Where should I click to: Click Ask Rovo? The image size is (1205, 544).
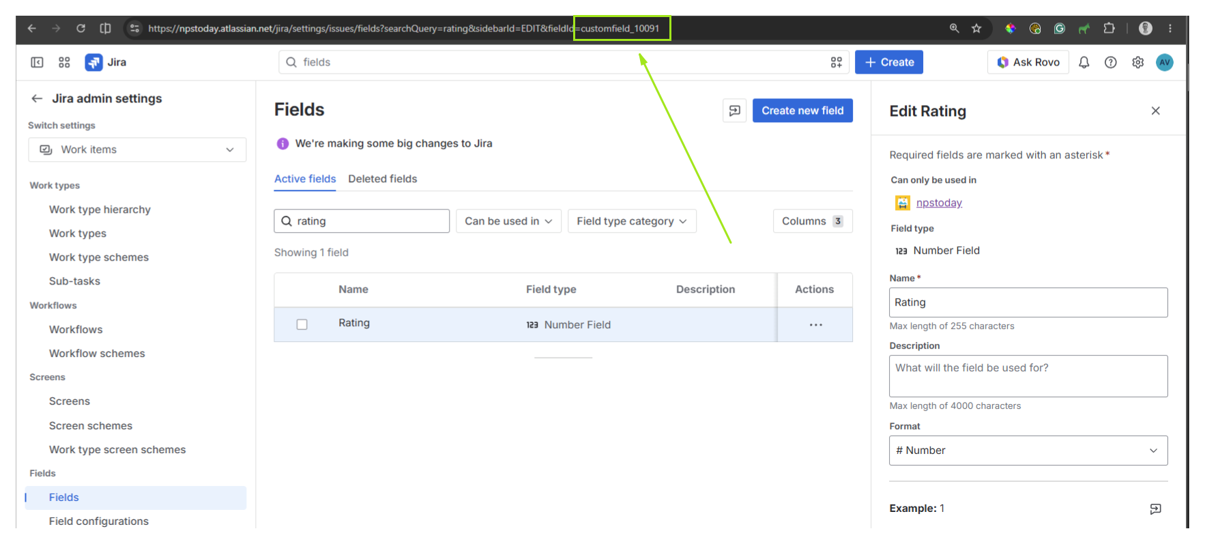[x=1028, y=62]
